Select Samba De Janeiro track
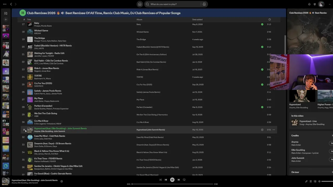Screen dimensions: 333x187 point(58,166)
